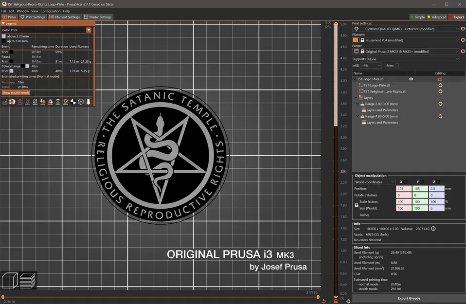Click the gear beside Prusament PLA filament
Image resolution: width=466 pixels, height=304 pixels.
click(x=463, y=40)
